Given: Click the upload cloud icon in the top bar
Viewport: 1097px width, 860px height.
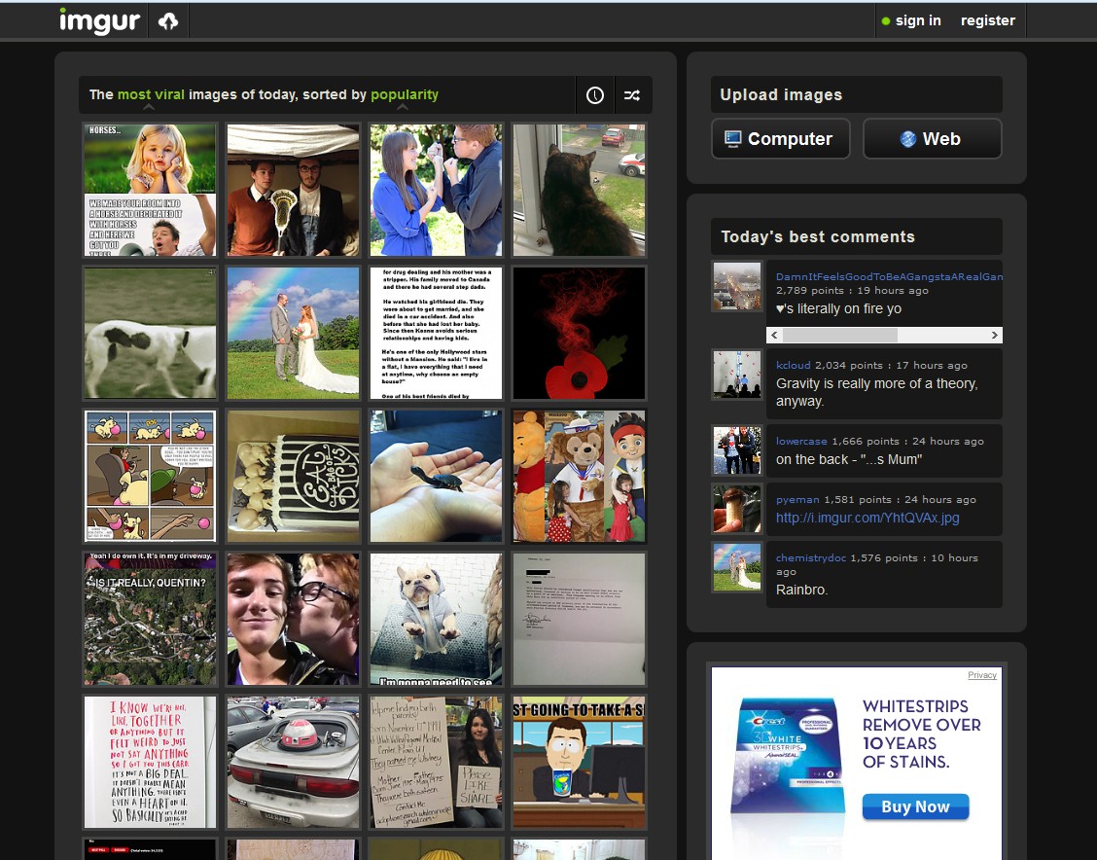Looking at the screenshot, I should tap(168, 19).
